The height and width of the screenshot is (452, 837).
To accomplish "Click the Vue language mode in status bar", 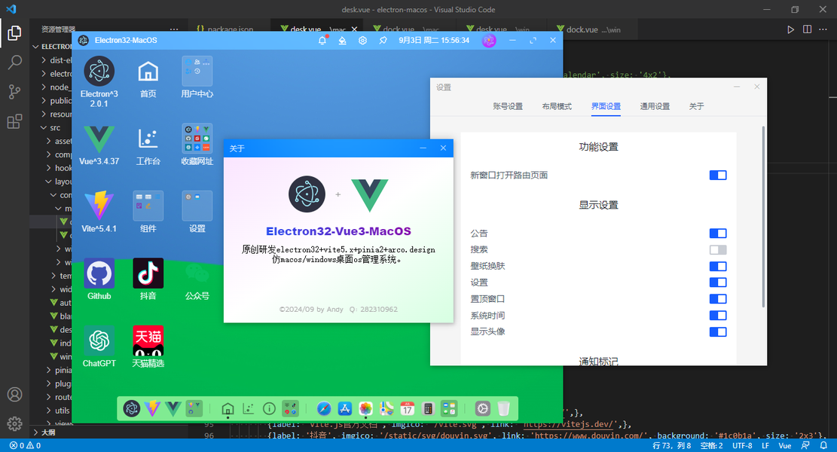I will [x=785, y=445].
